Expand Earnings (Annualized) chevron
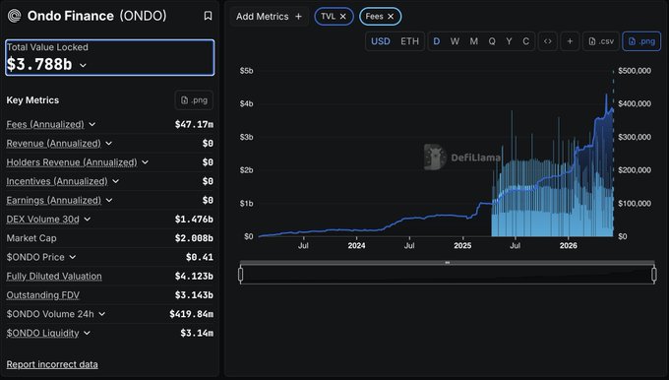The image size is (669, 380). 109,200
